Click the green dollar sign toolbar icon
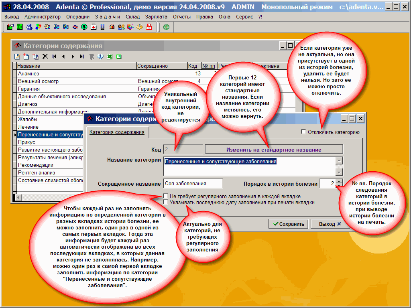This screenshot has width=411, height=308. pos(84,27)
